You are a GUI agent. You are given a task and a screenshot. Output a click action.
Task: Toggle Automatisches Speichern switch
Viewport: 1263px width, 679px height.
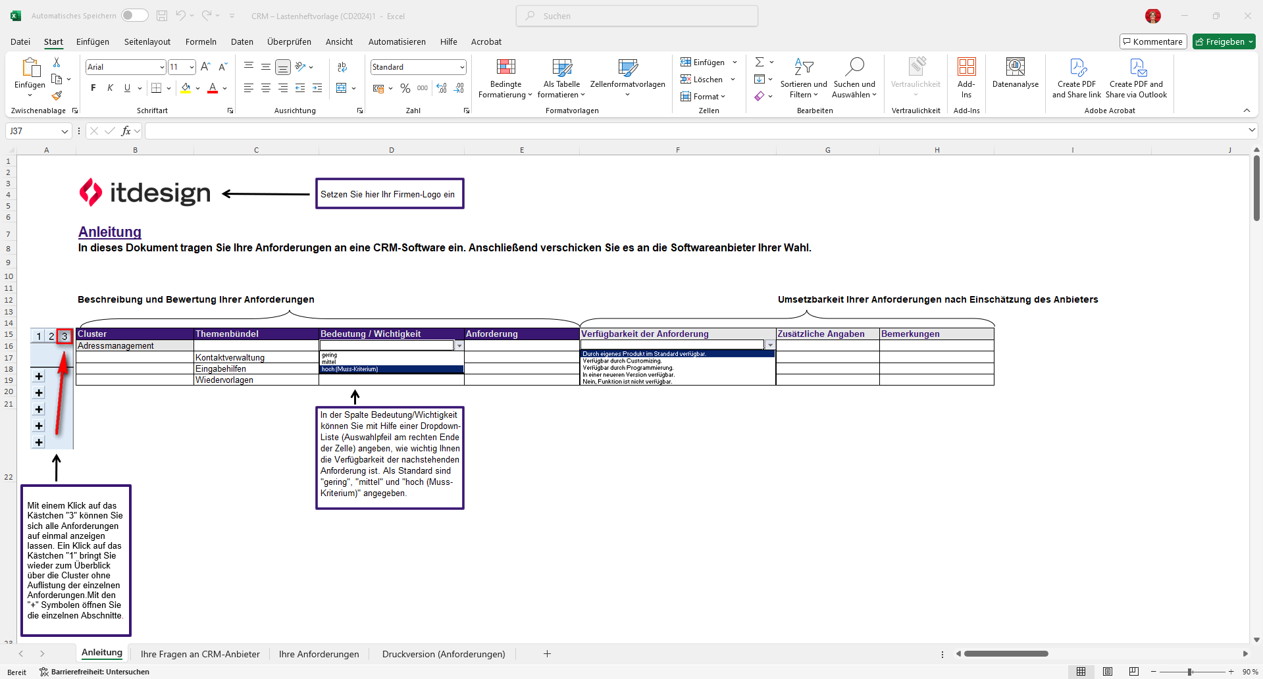click(135, 16)
